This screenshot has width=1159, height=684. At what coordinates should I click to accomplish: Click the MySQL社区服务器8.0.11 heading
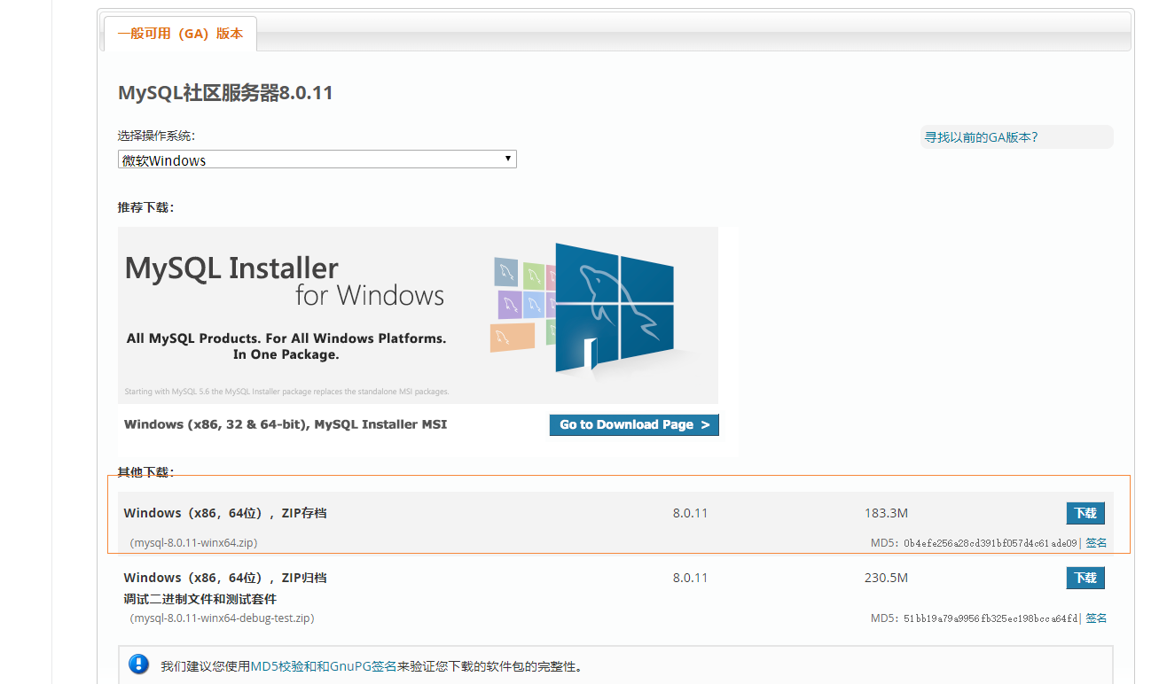[x=225, y=92]
